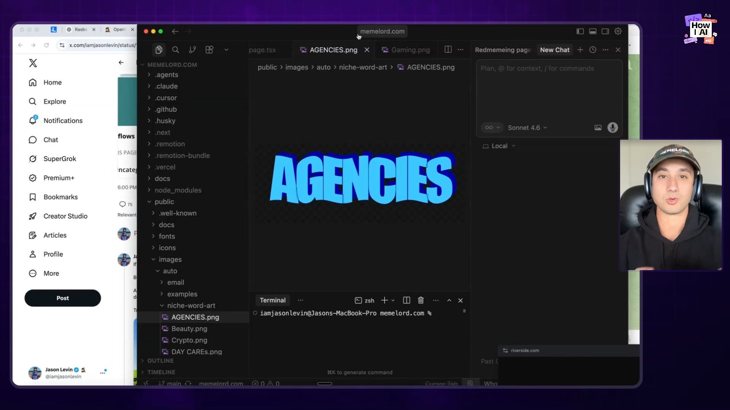
Task: Expand the .github folder
Action: pos(193,109)
